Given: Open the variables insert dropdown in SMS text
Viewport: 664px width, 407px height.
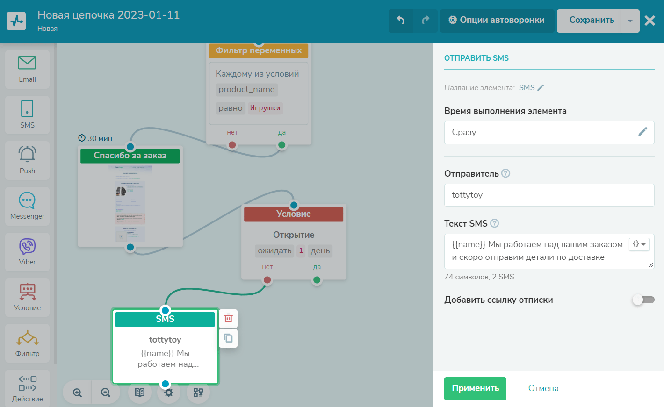Looking at the screenshot, I should pyautogui.click(x=639, y=244).
